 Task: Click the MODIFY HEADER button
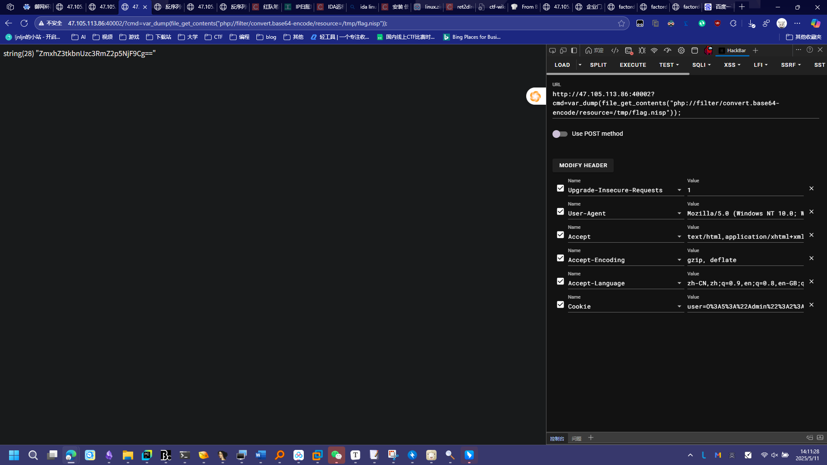coord(583,165)
